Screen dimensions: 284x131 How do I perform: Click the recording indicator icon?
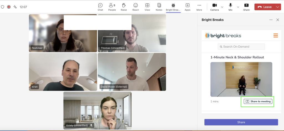[9, 7]
